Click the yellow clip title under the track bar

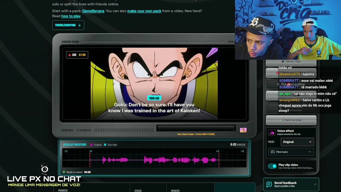click(196, 134)
